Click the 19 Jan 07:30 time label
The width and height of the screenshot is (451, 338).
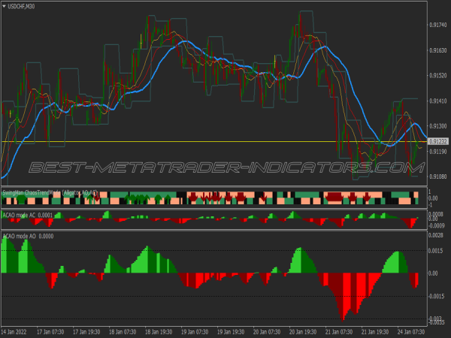tap(195, 332)
